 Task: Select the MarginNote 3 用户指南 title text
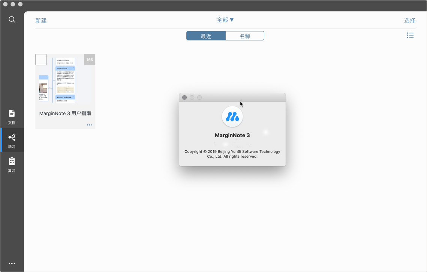(x=65, y=113)
